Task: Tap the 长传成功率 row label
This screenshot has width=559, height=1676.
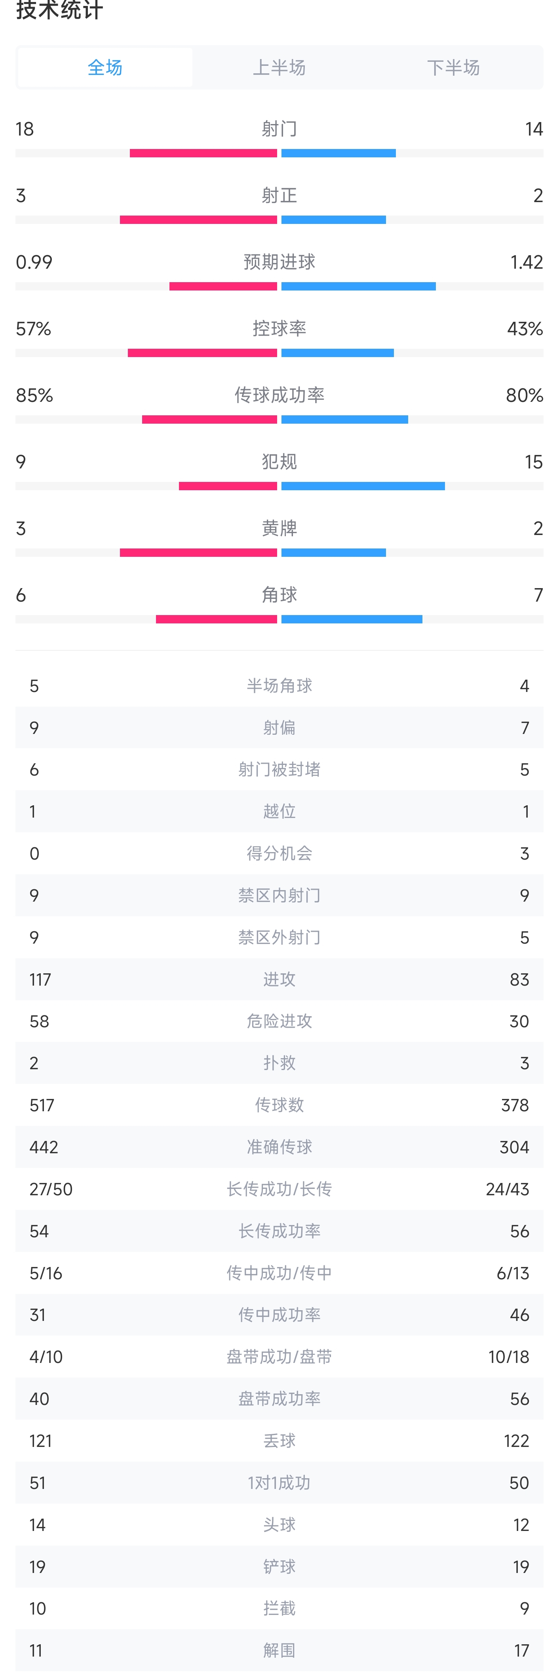Action: click(x=279, y=1231)
